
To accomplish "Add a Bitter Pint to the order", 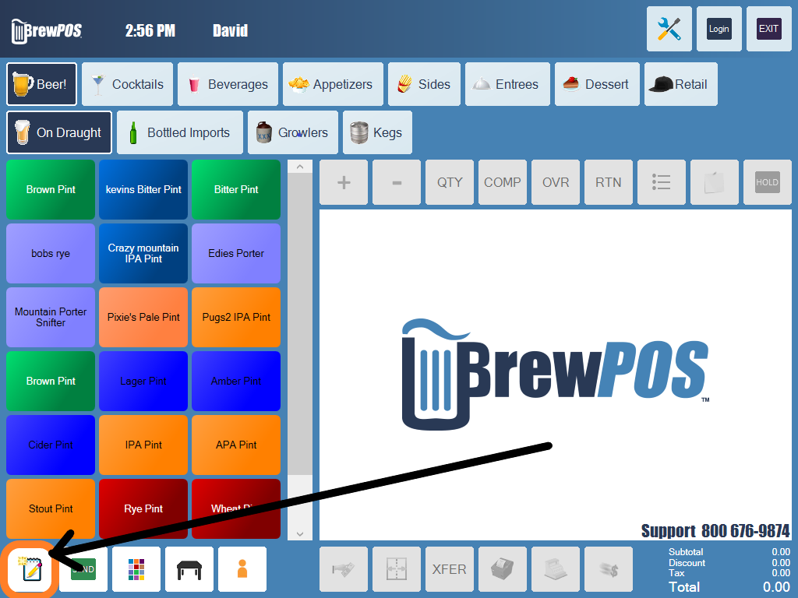I will (x=236, y=190).
